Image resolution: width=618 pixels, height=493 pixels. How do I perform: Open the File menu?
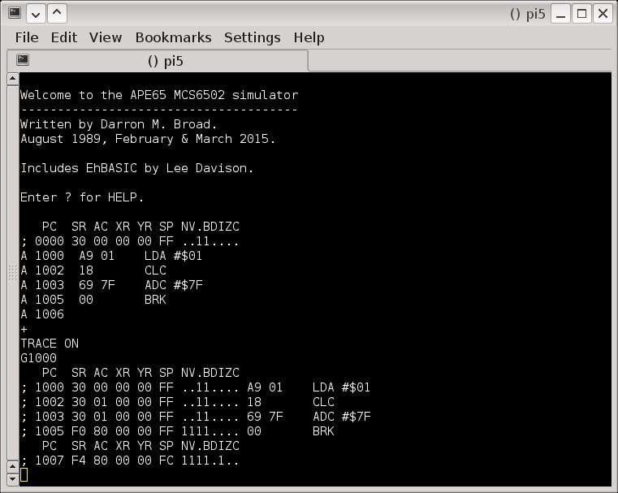point(27,37)
